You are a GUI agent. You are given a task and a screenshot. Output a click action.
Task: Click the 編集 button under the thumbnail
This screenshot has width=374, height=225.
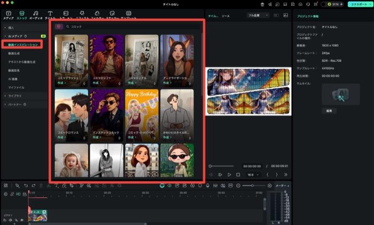pyautogui.click(x=329, y=111)
